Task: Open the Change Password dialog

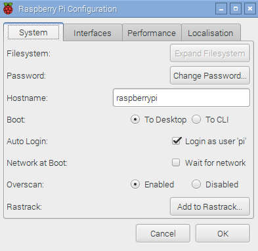Action: click(x=210, y=75)
